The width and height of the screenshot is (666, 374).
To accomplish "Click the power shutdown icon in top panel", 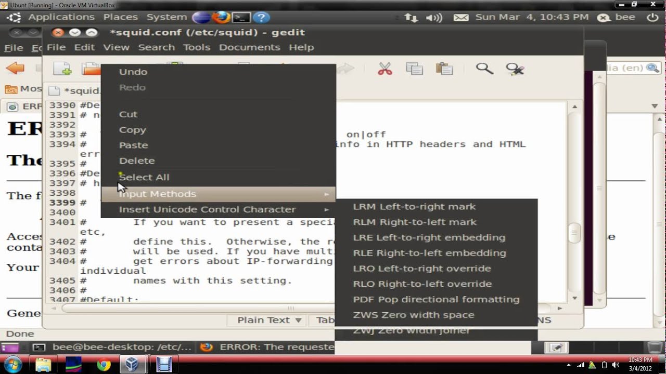I will [x=652, y=17].
